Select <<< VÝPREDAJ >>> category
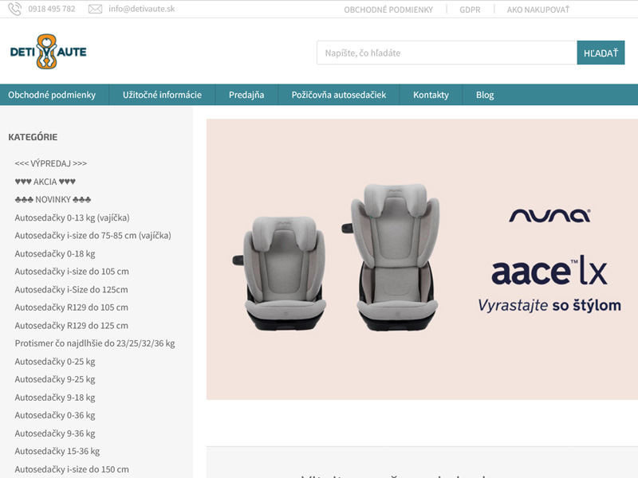The width and height of the screenshot is (638, 478). pyautogui.click(x=51, y=163)
